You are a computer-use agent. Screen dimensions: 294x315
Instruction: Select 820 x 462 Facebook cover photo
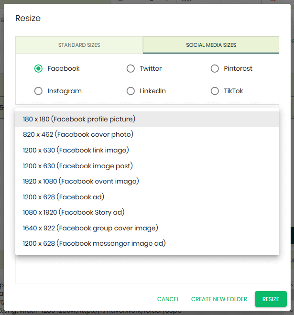coord(147,135)
